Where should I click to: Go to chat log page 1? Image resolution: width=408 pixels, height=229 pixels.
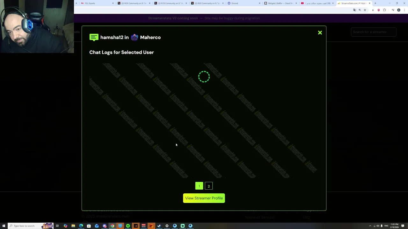click(199, 186)
